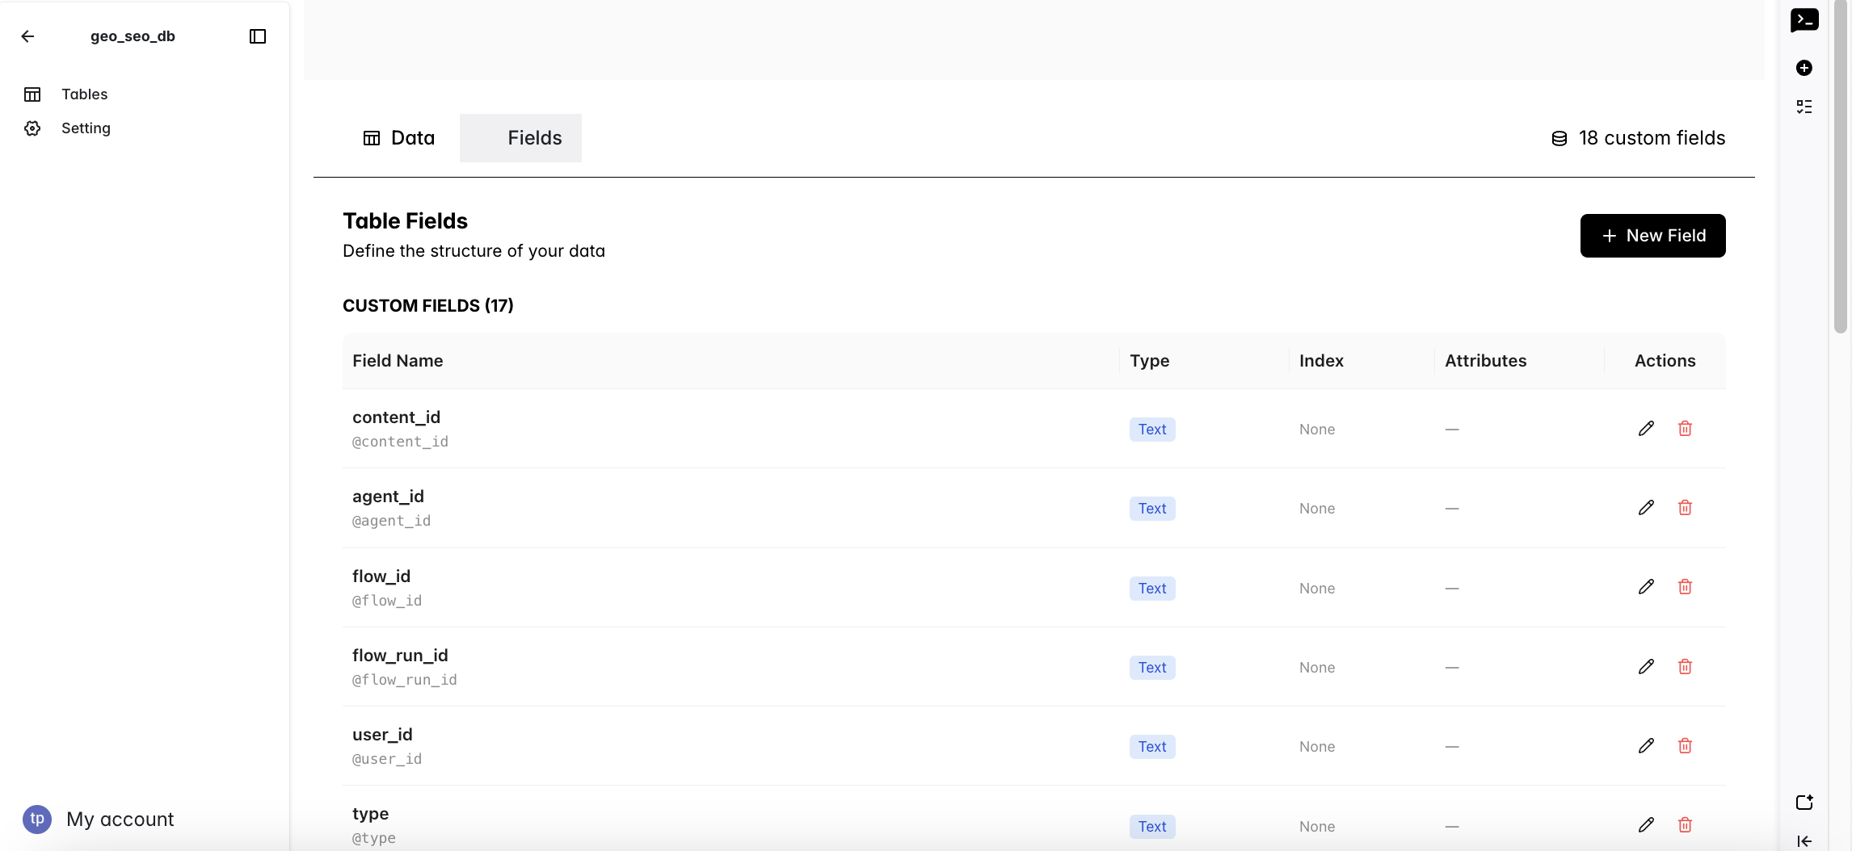Delete the content_id field

tap(1685, 429)
